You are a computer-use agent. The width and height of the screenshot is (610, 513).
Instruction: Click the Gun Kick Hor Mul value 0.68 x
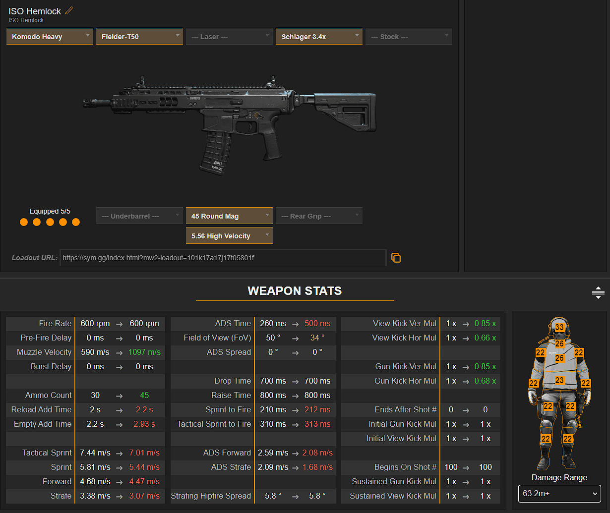coord(485,381)
